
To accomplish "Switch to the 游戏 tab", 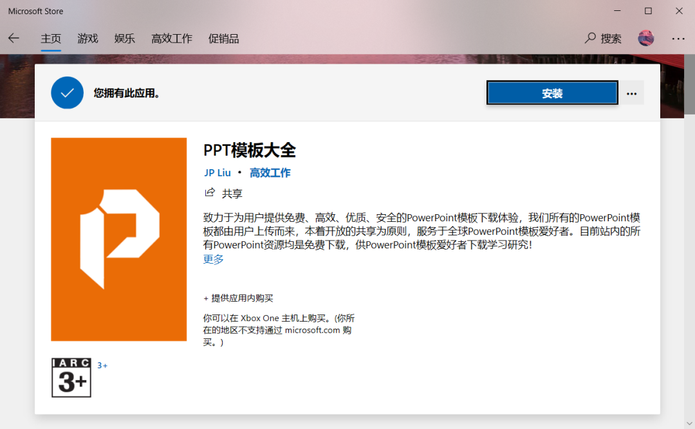I will 88,39.
